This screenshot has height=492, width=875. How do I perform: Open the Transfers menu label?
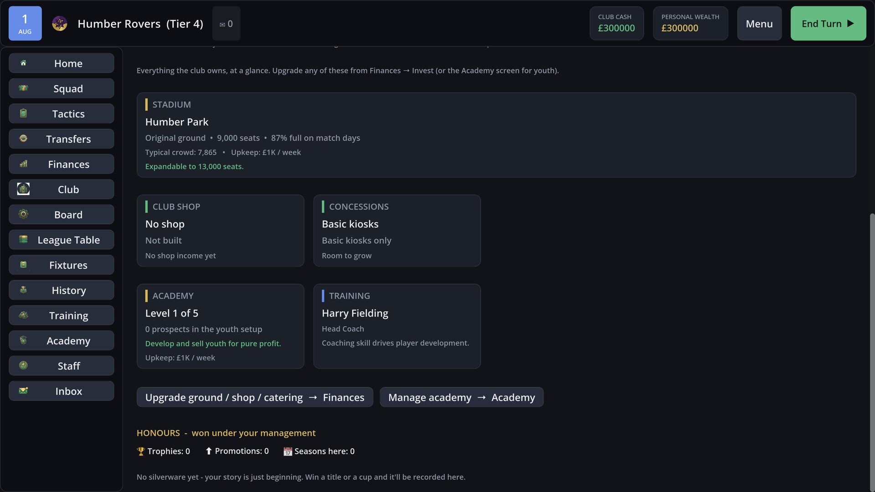68,139
